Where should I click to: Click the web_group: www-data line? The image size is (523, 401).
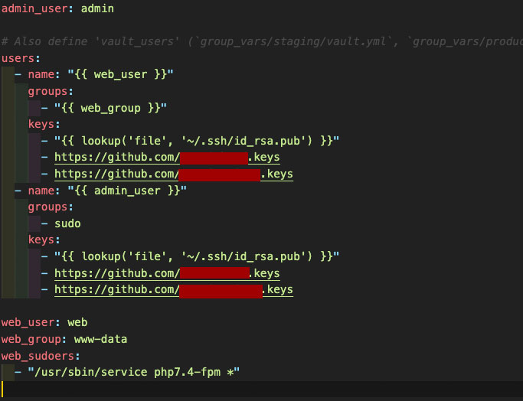click(x=64, y=339)
